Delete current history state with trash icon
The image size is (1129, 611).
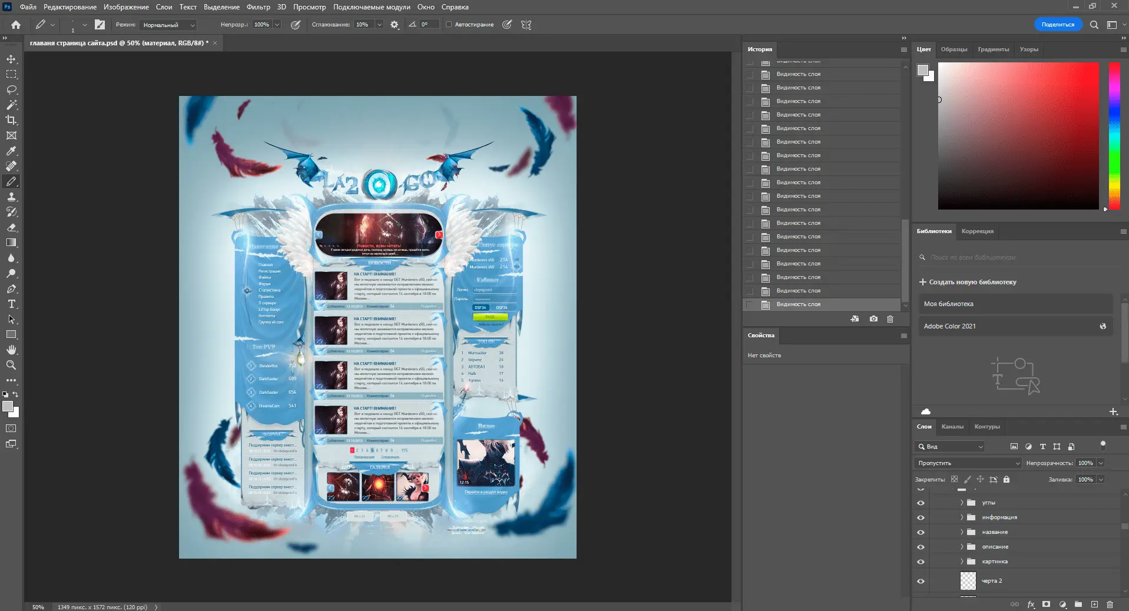pos(890,319)
